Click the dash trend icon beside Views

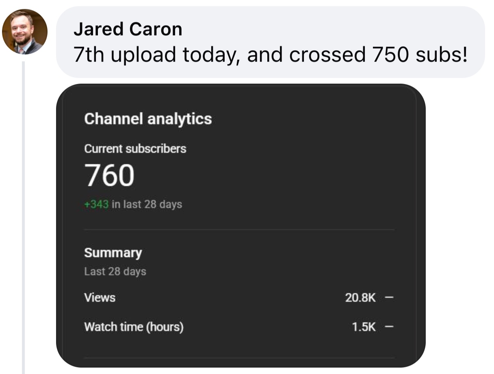pyautogui.click(x=389, y=298)
